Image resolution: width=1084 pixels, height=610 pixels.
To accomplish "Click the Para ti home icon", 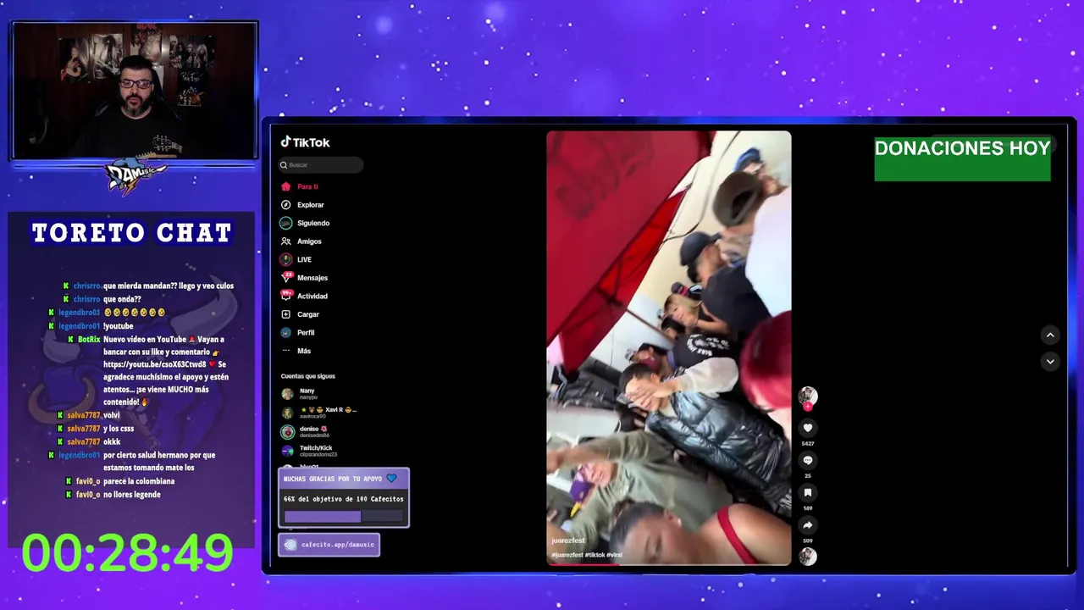I will pos(286,186).
